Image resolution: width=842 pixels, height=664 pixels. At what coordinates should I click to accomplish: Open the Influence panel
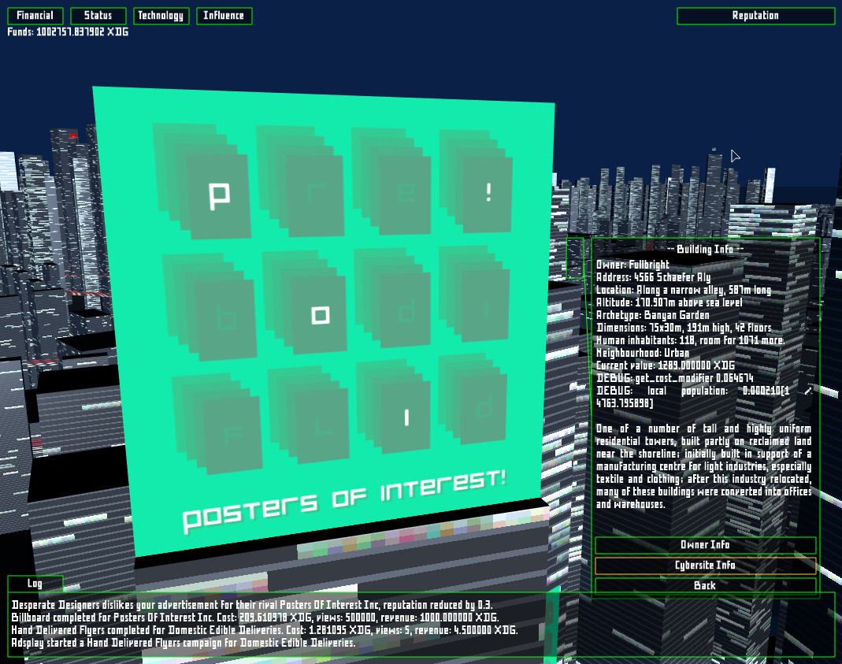[224, 15]
